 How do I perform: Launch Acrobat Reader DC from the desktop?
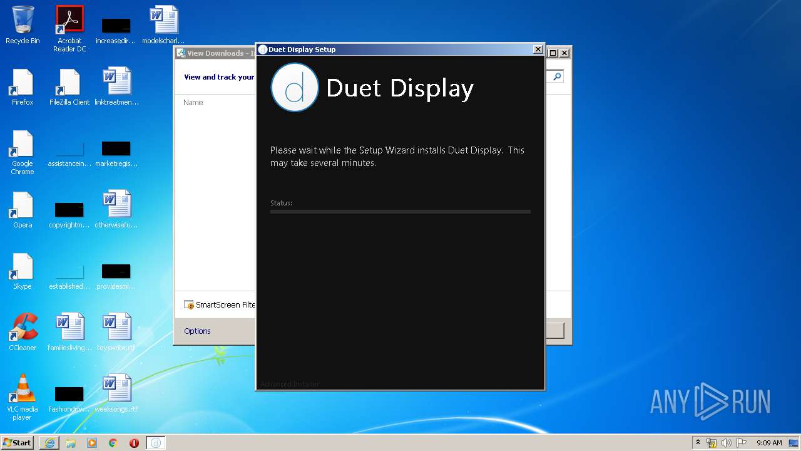point(69,28)
